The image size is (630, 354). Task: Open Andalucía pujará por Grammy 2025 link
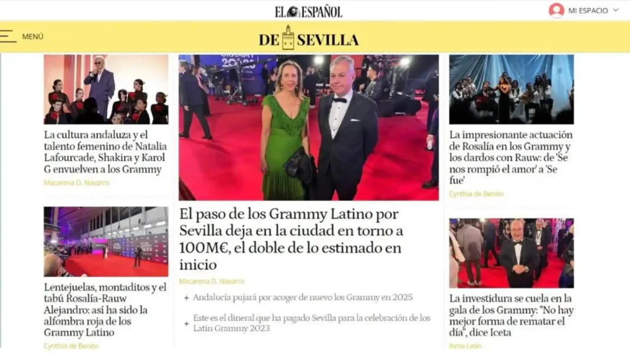point(303,297)
